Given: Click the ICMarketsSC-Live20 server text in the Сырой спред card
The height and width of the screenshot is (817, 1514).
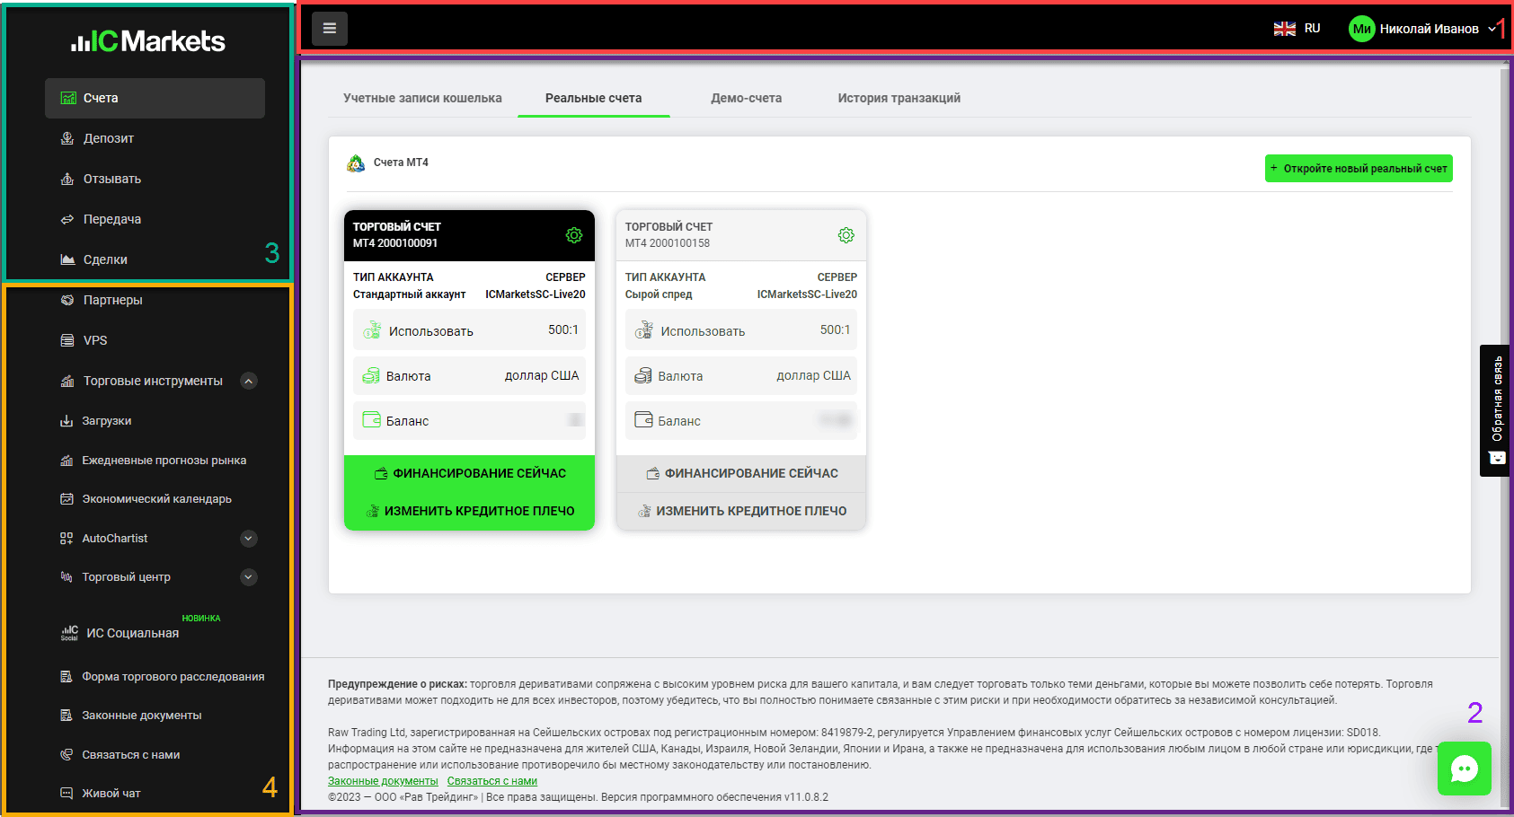Looking at the screenshot, I should pos(807,294).
